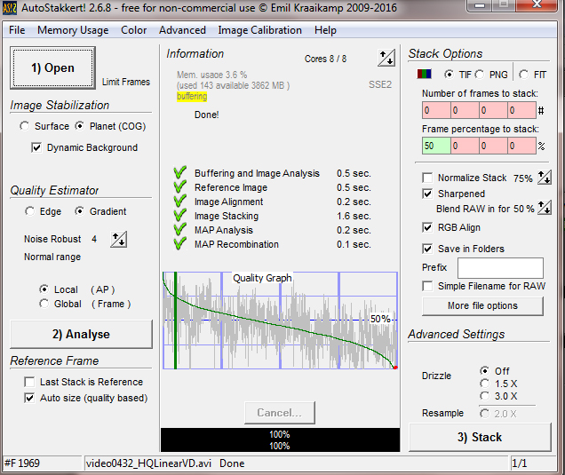565x475 pixels.
Task: Open the Memory Usage menu
Action: coord(73,30)
